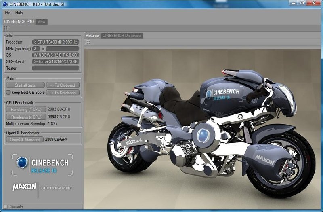Click the GFX-Board field with GeForce G102M
The image size is (323, 212).
56,61
